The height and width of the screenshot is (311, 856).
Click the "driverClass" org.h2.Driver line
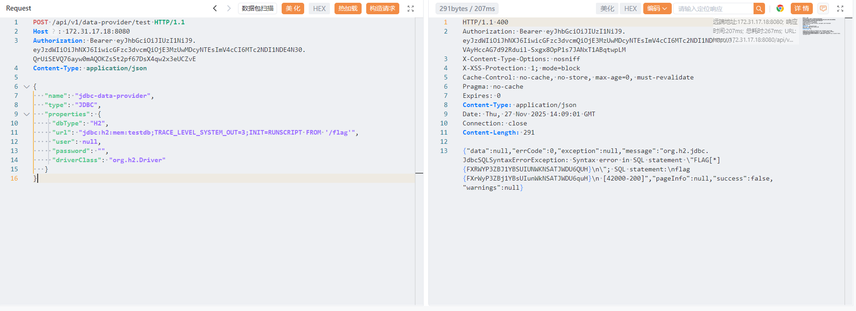pyautogui.click(x=109, y=160)
